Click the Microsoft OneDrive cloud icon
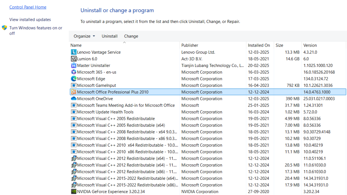The height and width of the screenshot is (195, 347). (x=74, y=98)
